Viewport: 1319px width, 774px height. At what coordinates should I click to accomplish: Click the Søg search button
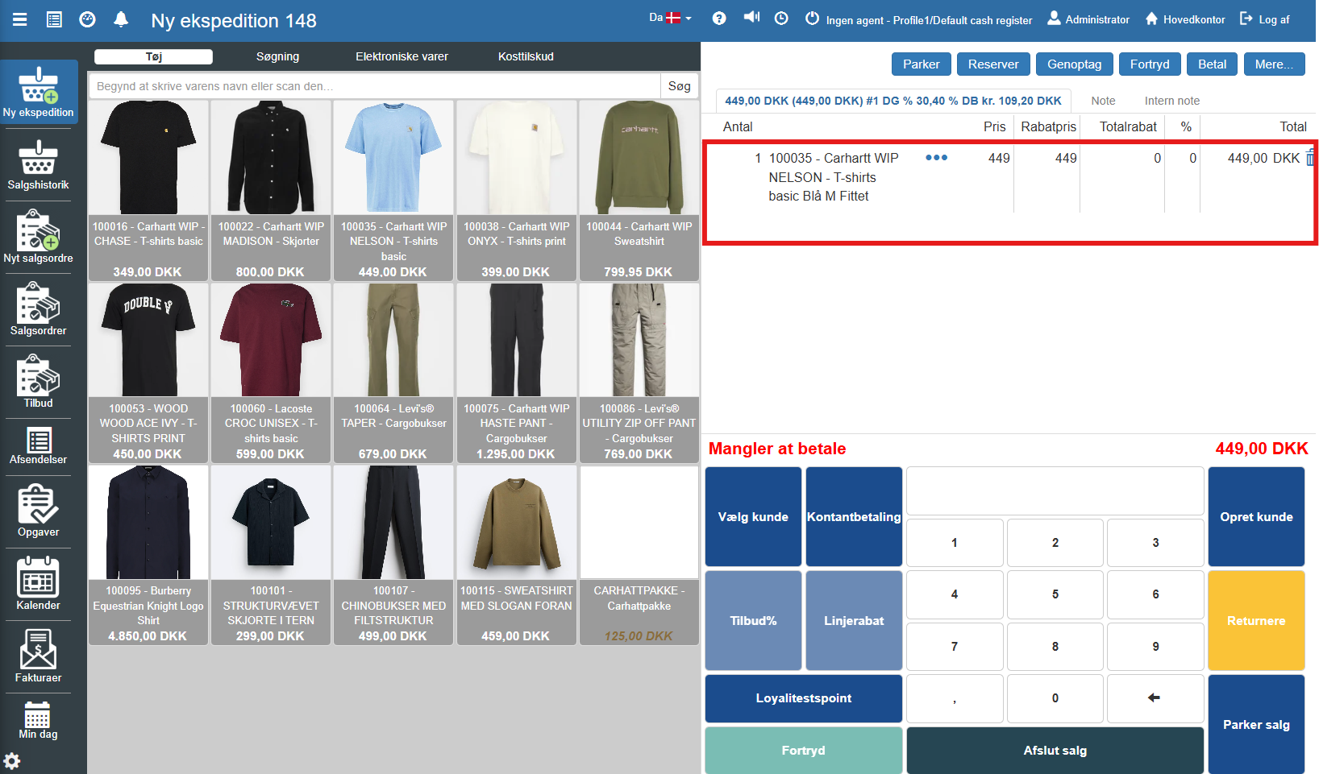tap(679, 86)
